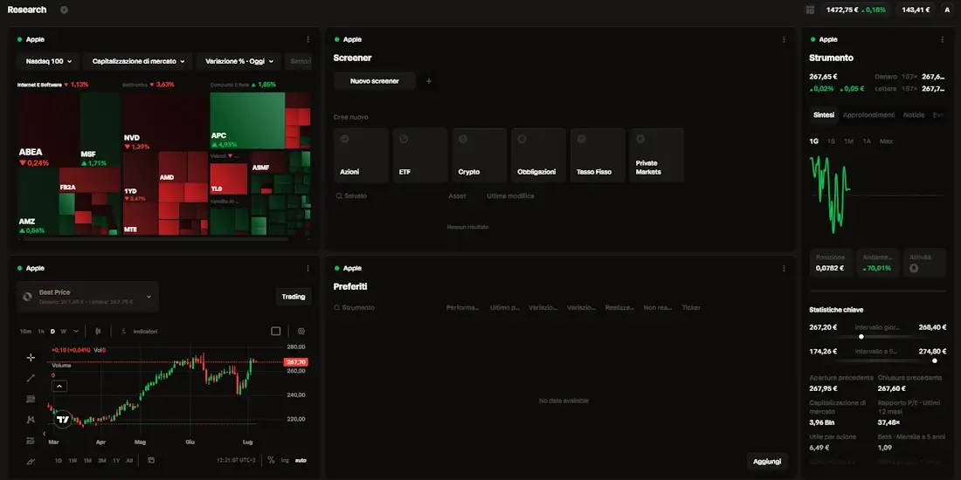This screenshot has height=480, width=961.
Task: Toggle auto scale on the chart
Action: (x=301, y=461)
